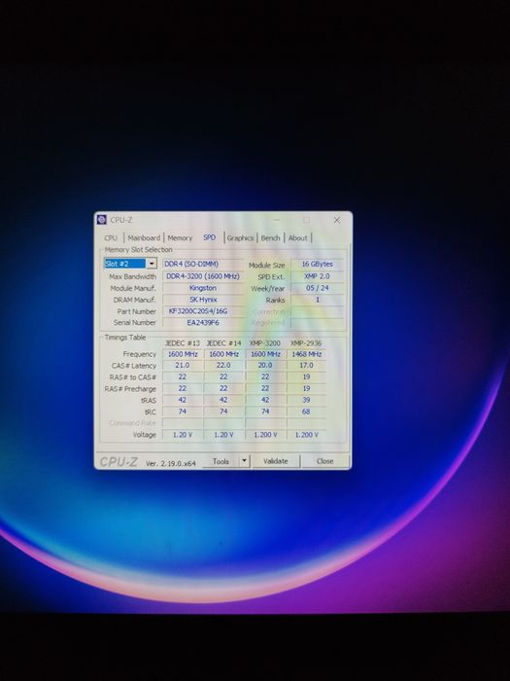Viewport: 510px width, 681px height.
Task: Click the CPU-Z title bar icon
Action: pyautogui.click(x=101, y=220)
